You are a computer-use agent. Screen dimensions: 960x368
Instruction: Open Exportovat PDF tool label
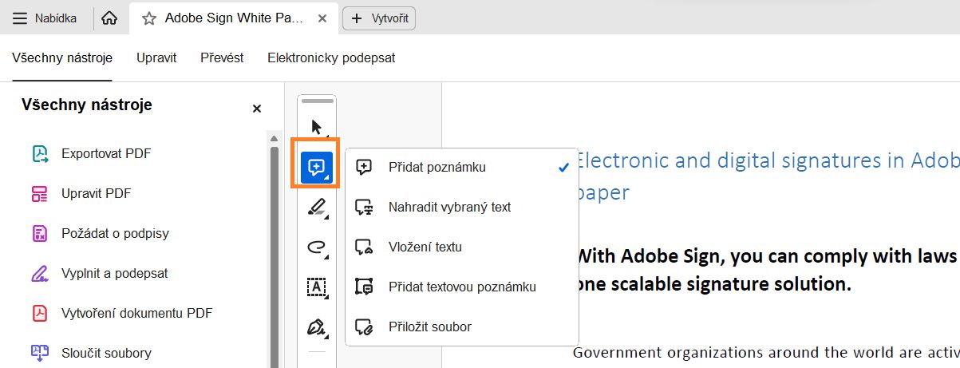tap(106, 154)
